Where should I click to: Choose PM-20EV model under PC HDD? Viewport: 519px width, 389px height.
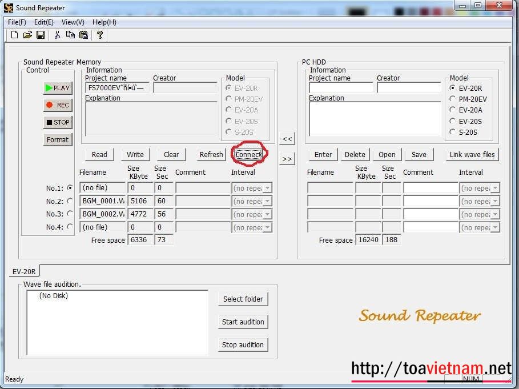pos(452,99)
